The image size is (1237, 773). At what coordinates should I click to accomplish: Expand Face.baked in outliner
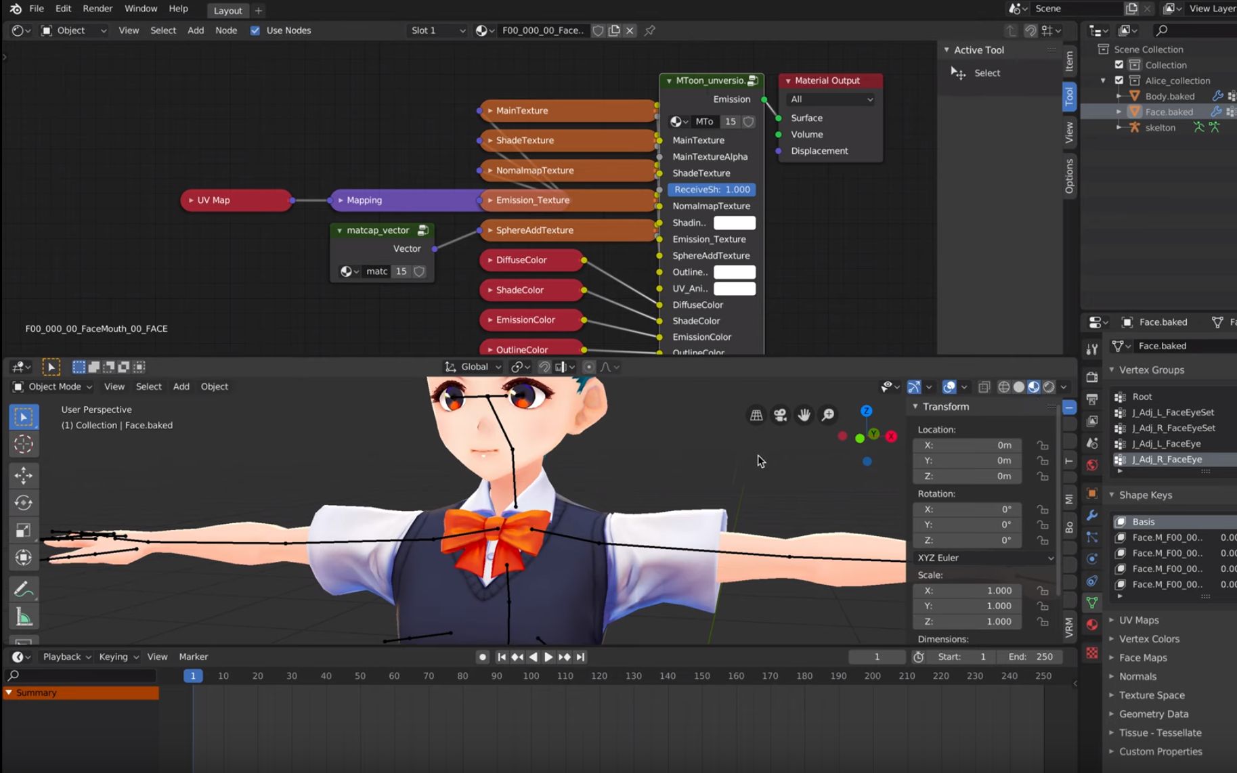point(1119,112)
